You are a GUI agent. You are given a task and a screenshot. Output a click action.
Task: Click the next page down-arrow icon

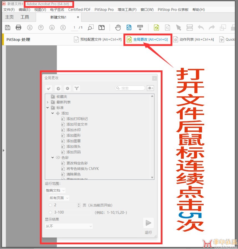[52, 27]
